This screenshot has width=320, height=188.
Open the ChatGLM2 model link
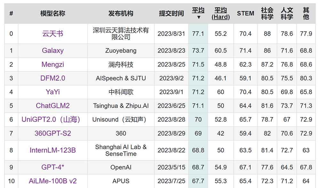pos(53,106)
